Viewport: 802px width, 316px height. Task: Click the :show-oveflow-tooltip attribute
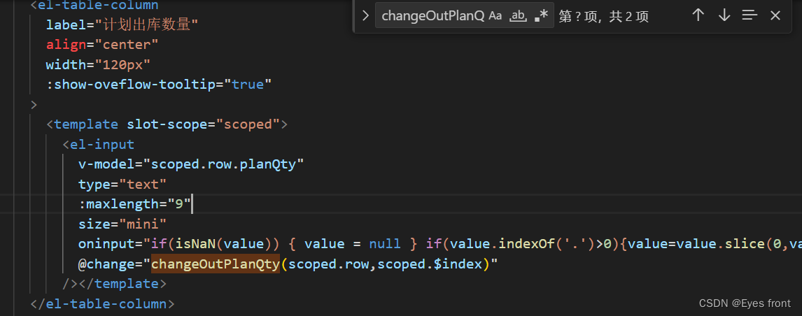pyautogui.click(x=134, y=85)
